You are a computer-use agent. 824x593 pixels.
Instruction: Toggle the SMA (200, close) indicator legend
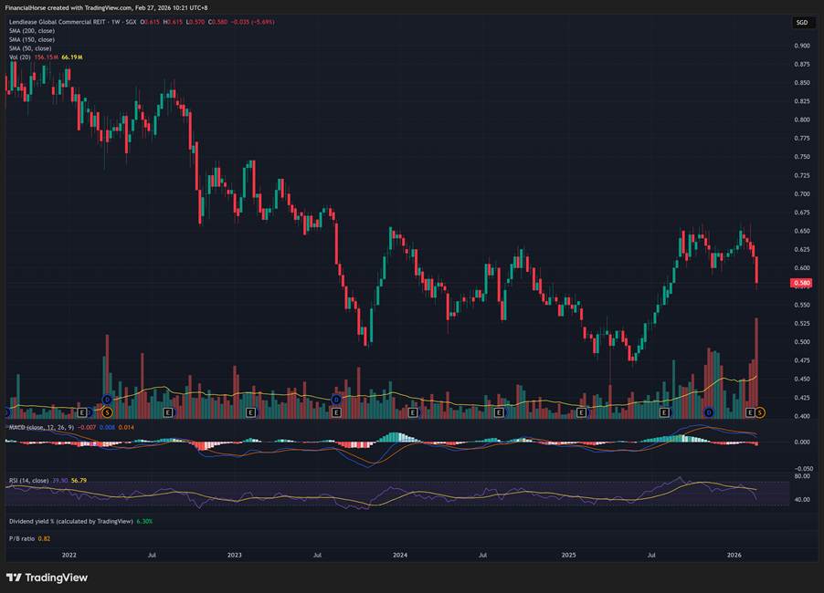pos(32,30)
